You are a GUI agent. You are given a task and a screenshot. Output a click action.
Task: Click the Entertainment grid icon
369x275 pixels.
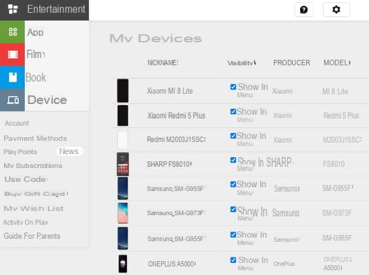click(x=13, y=10)
